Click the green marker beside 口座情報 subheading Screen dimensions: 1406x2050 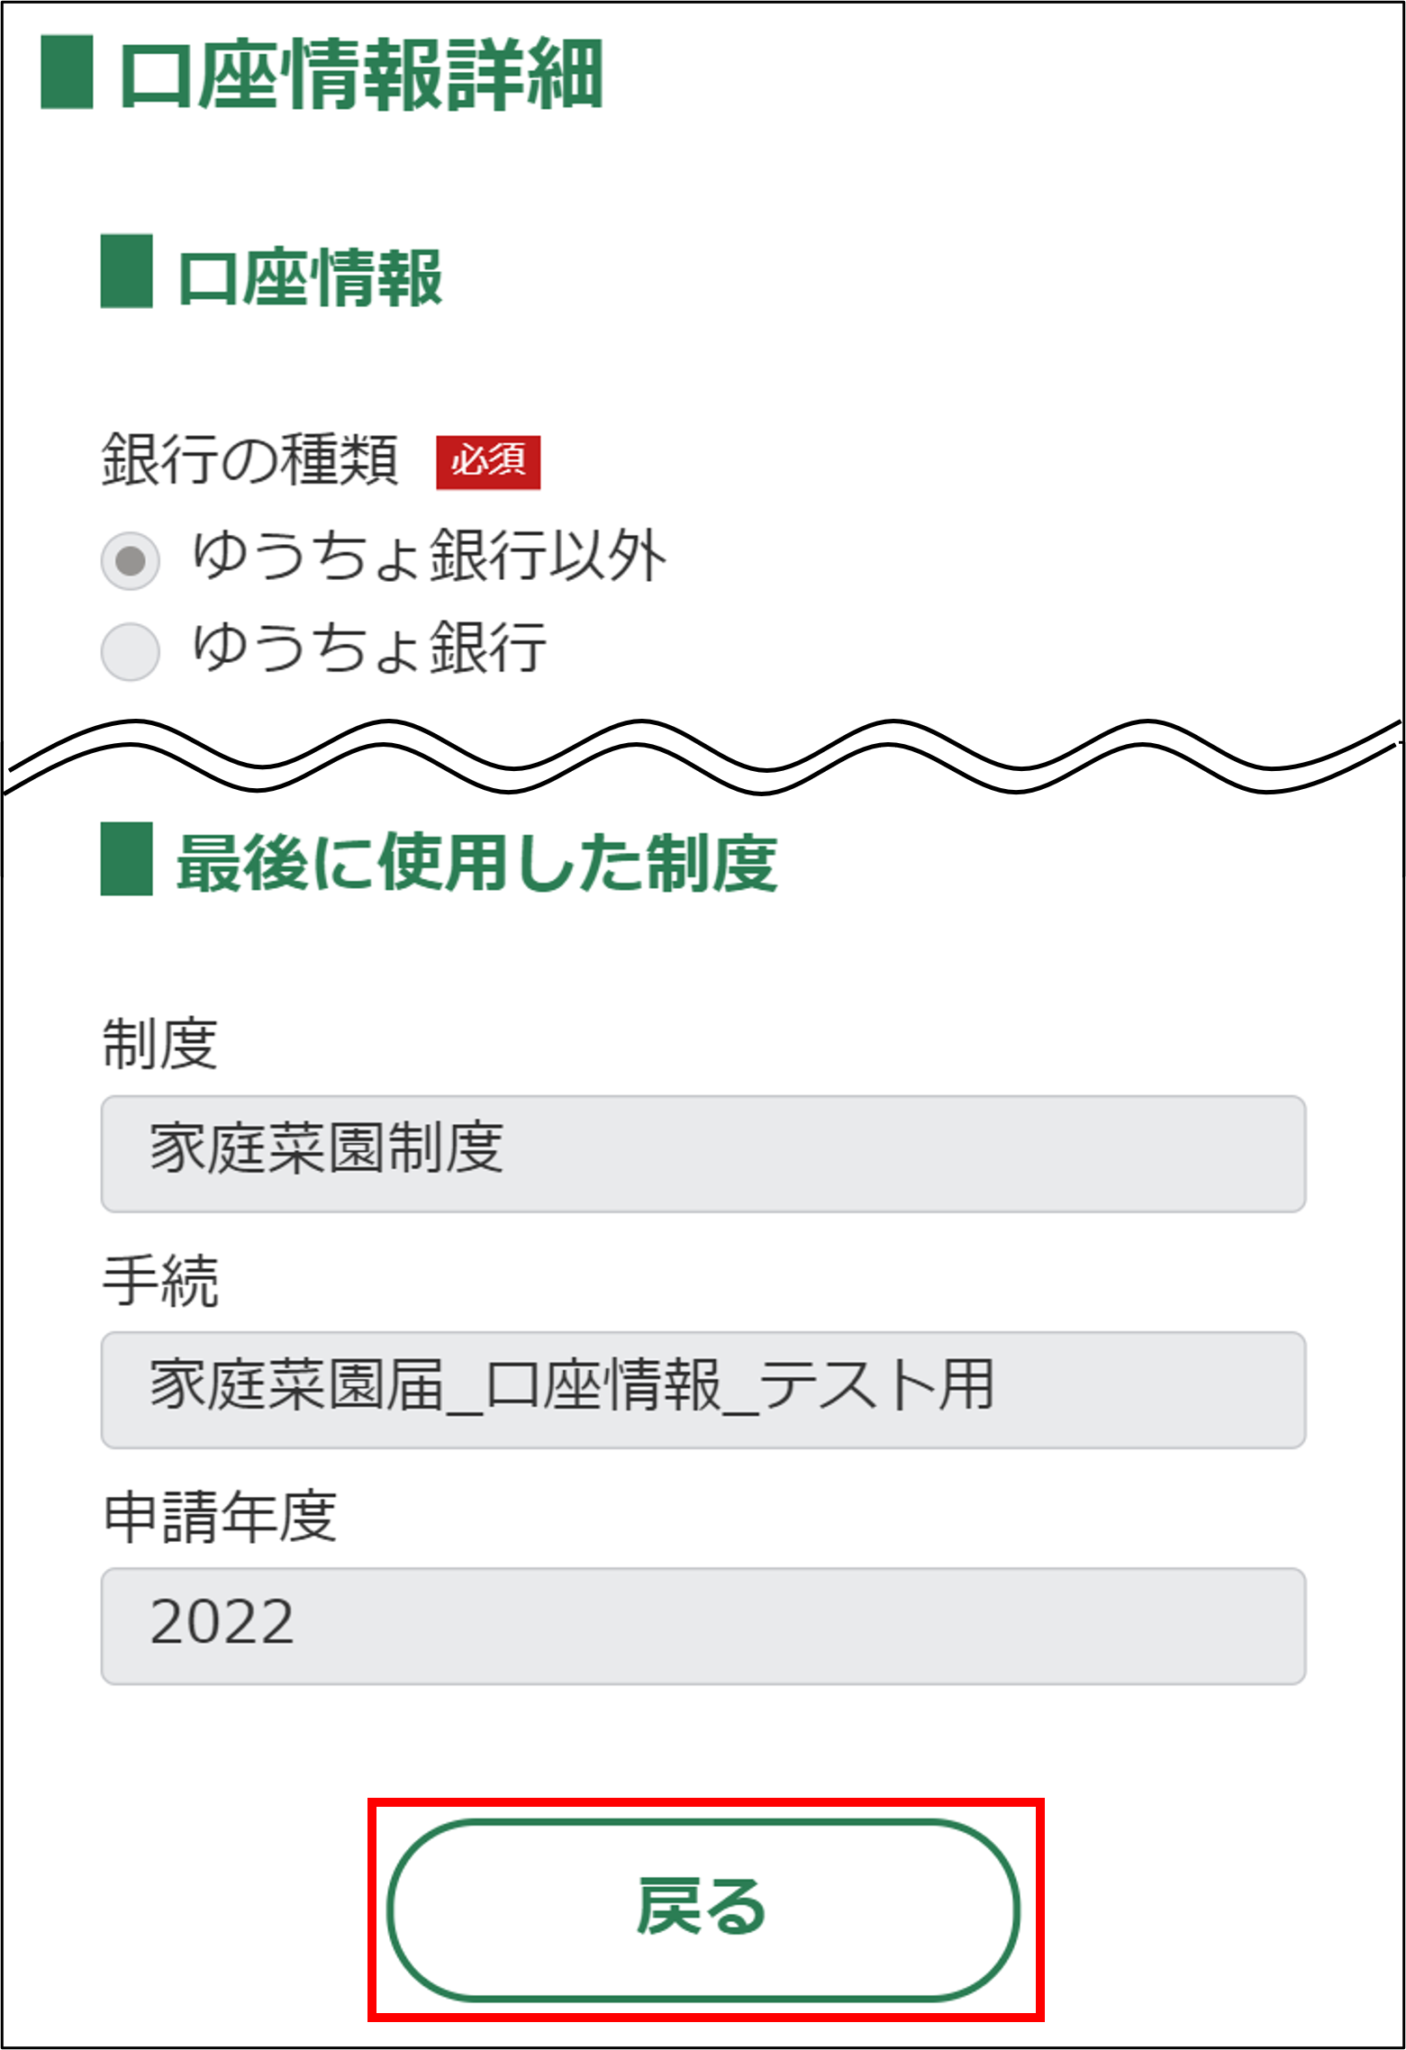[126, 271]
